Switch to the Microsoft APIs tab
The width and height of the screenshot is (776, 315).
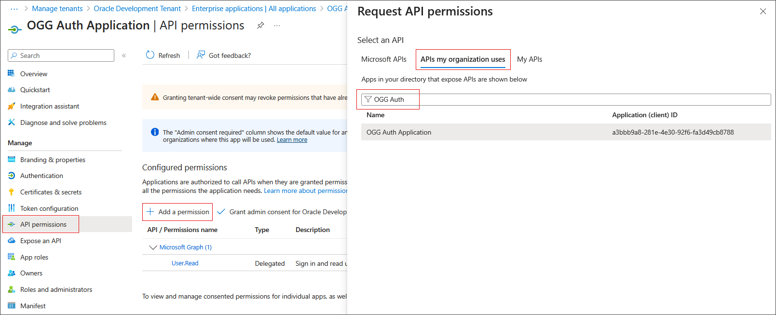click(x=383, y=59)
